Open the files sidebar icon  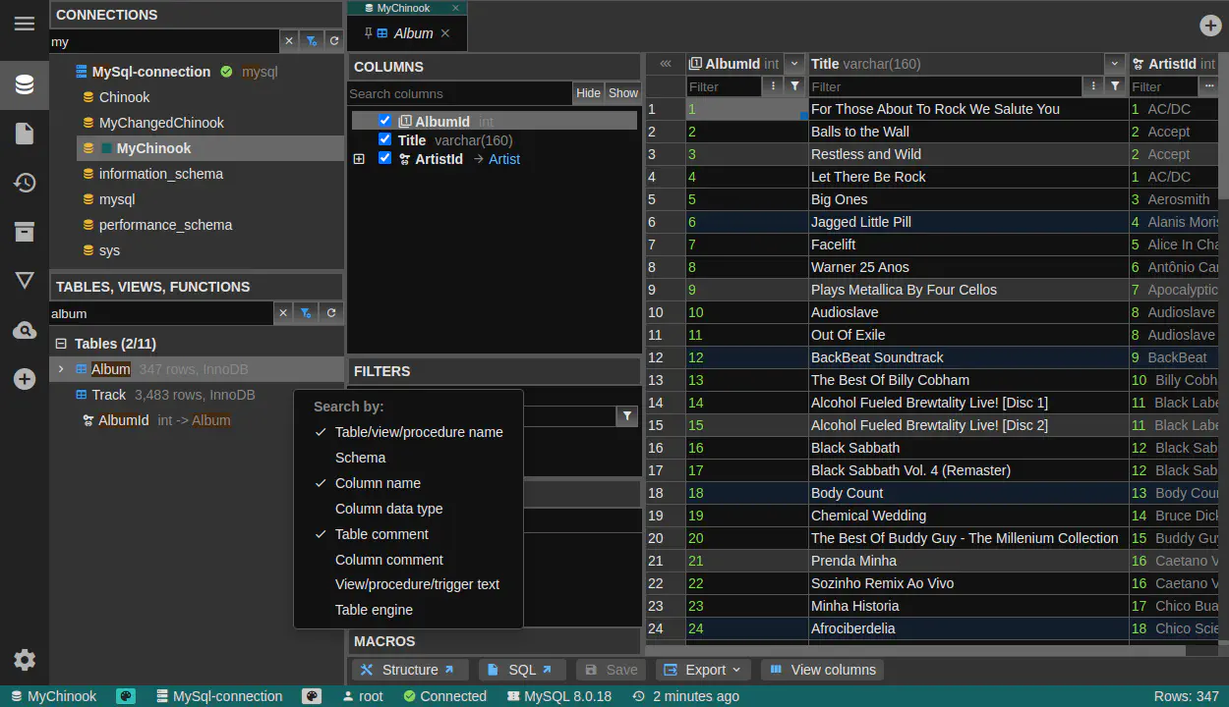pos(25,134)
